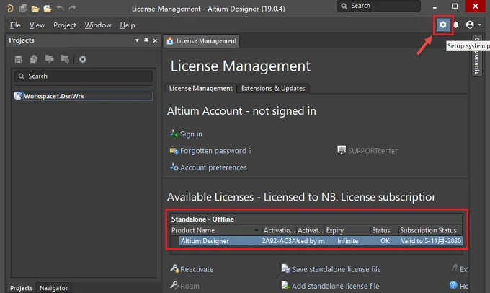The width and height of the screenshot is (490, 293).
Task: Click the Reactivate link
Action: [x=197, y=269]
